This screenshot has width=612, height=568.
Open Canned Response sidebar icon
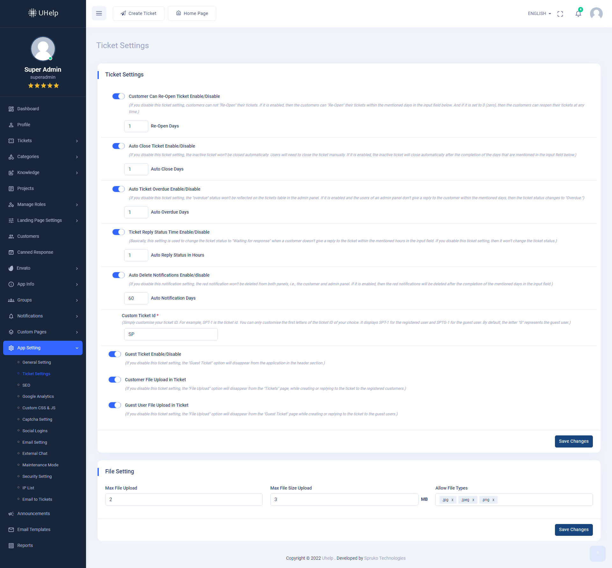[11, 252]
